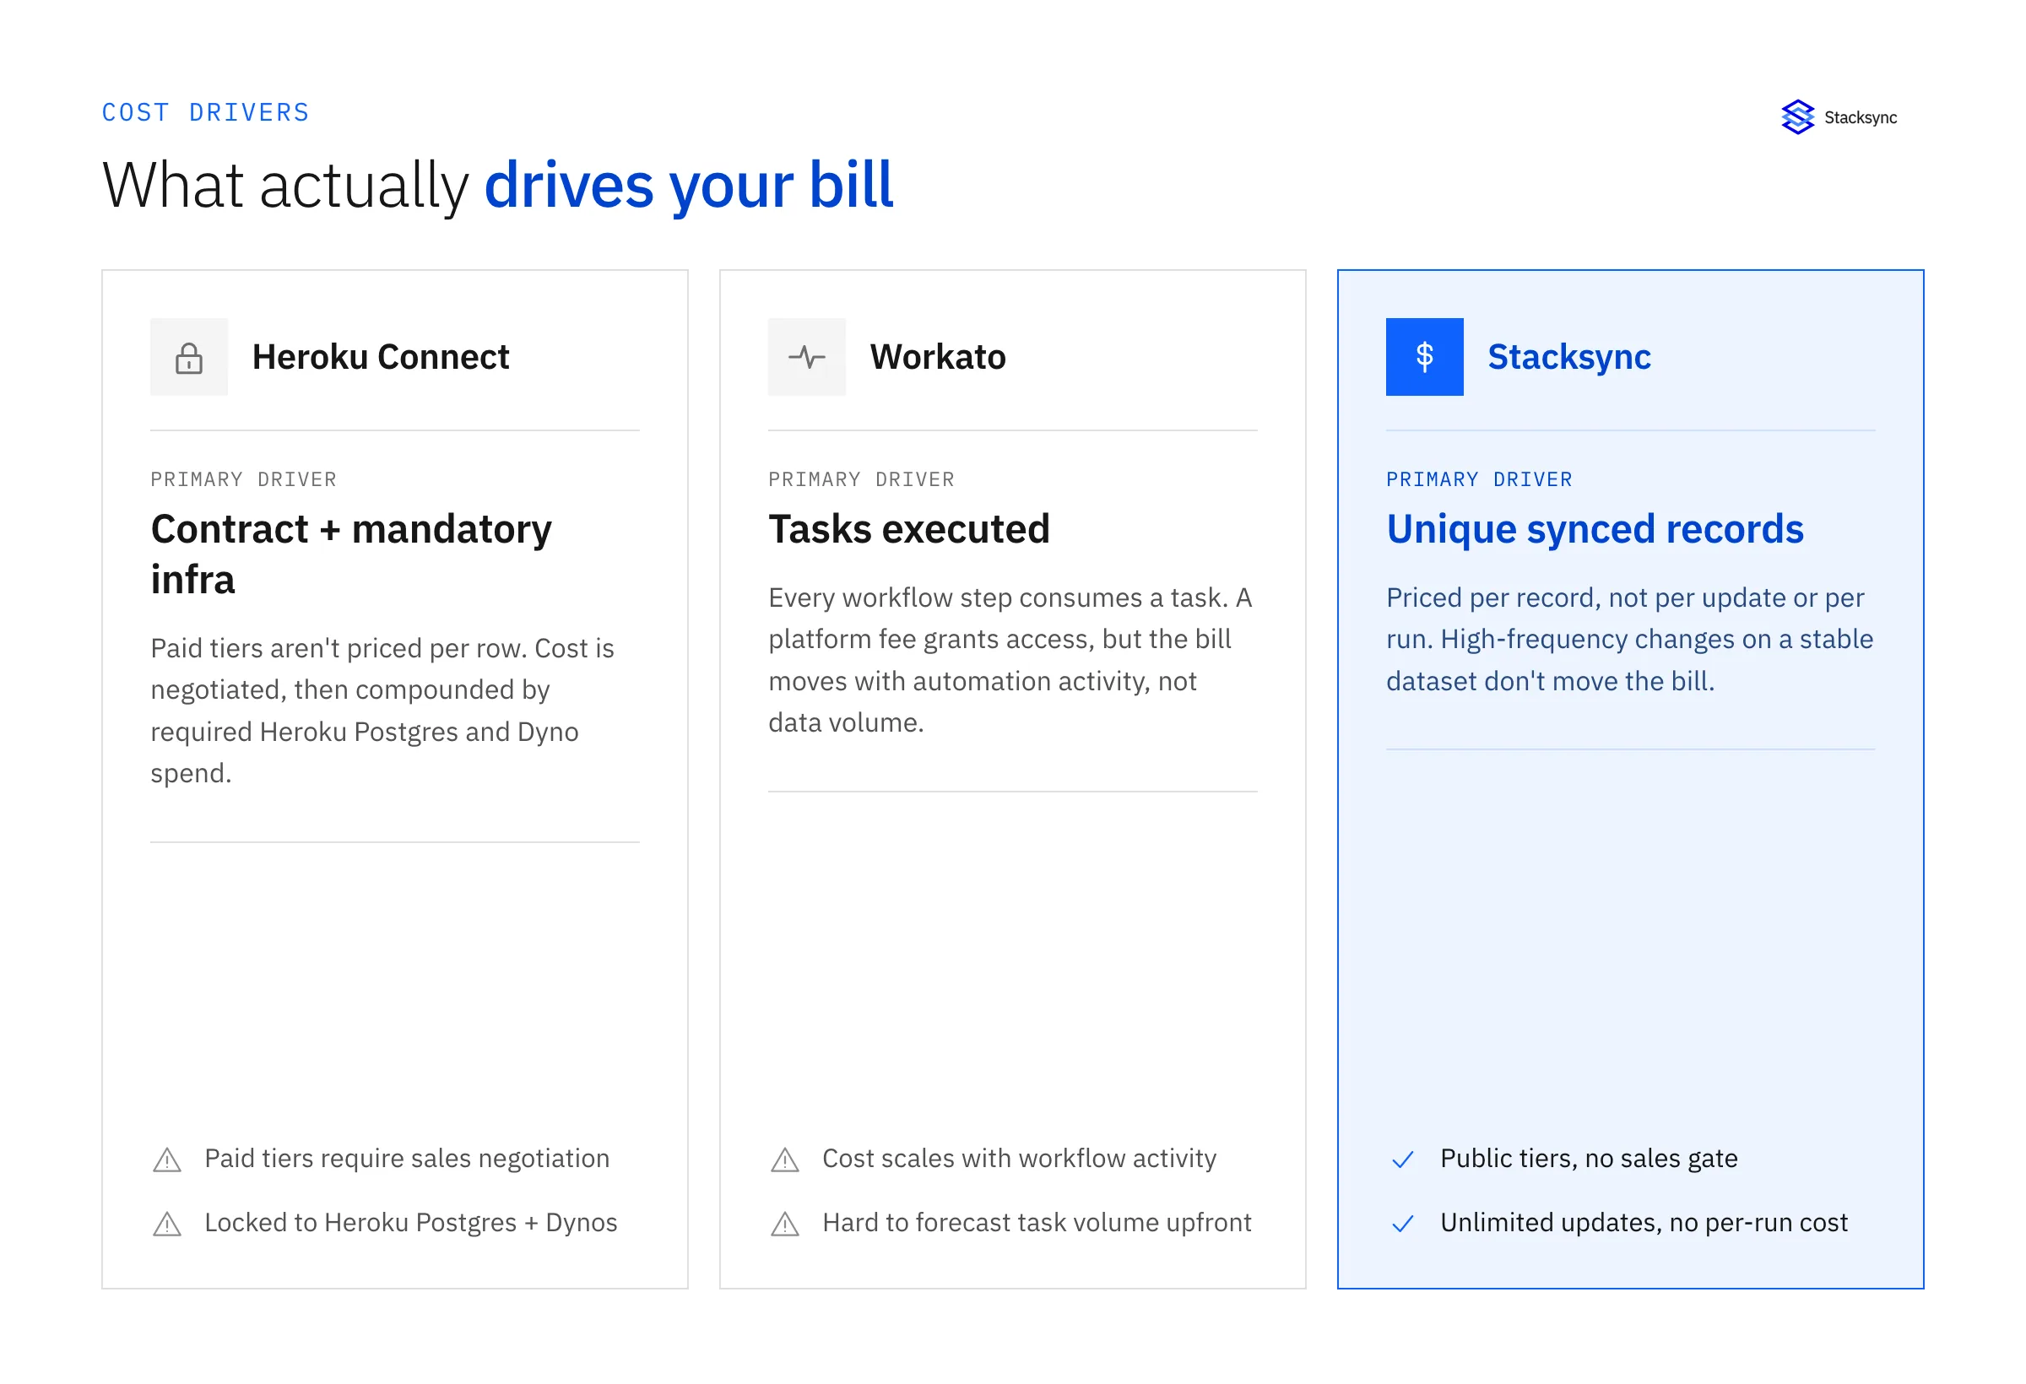This screenshot has height=1384, width=2026.
Task: Click paragraph starting Paid tiers aren't priced per row
Action: point(382,711)
